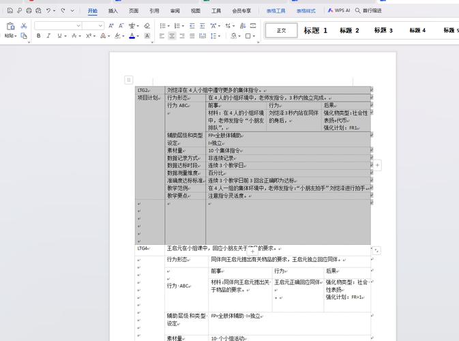Apply the 标题 1 style
The height and width of the screenshot is (341, 459).
coord(316,31)
